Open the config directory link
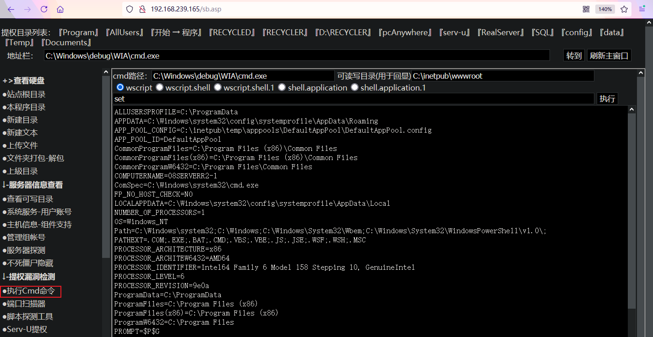The height and width of the screenshot is (337, 653). tap(577, 32)
